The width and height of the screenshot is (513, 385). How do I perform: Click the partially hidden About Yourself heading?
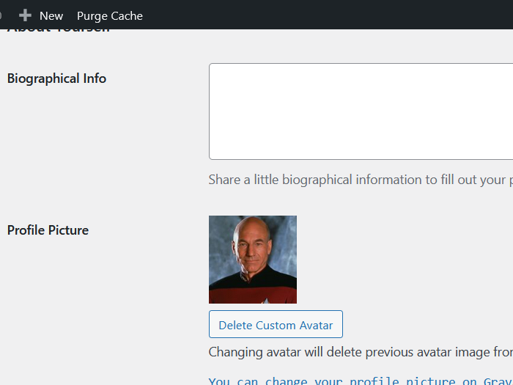59,31
